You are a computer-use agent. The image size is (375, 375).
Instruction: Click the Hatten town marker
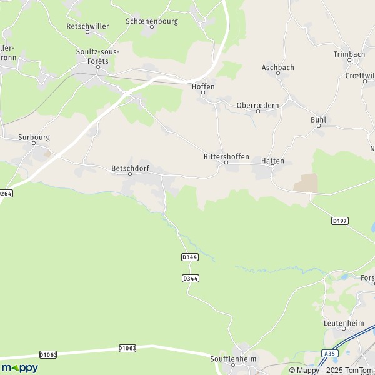[x=272, y=166]
